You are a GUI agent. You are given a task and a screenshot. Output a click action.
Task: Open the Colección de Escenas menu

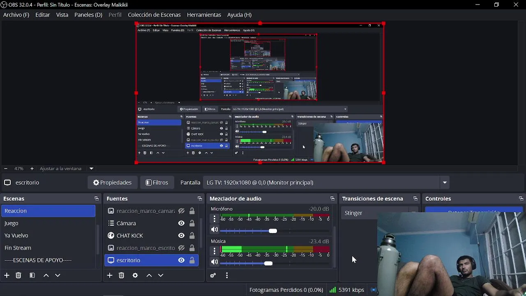pyautogui.click(x=154, y=15)
